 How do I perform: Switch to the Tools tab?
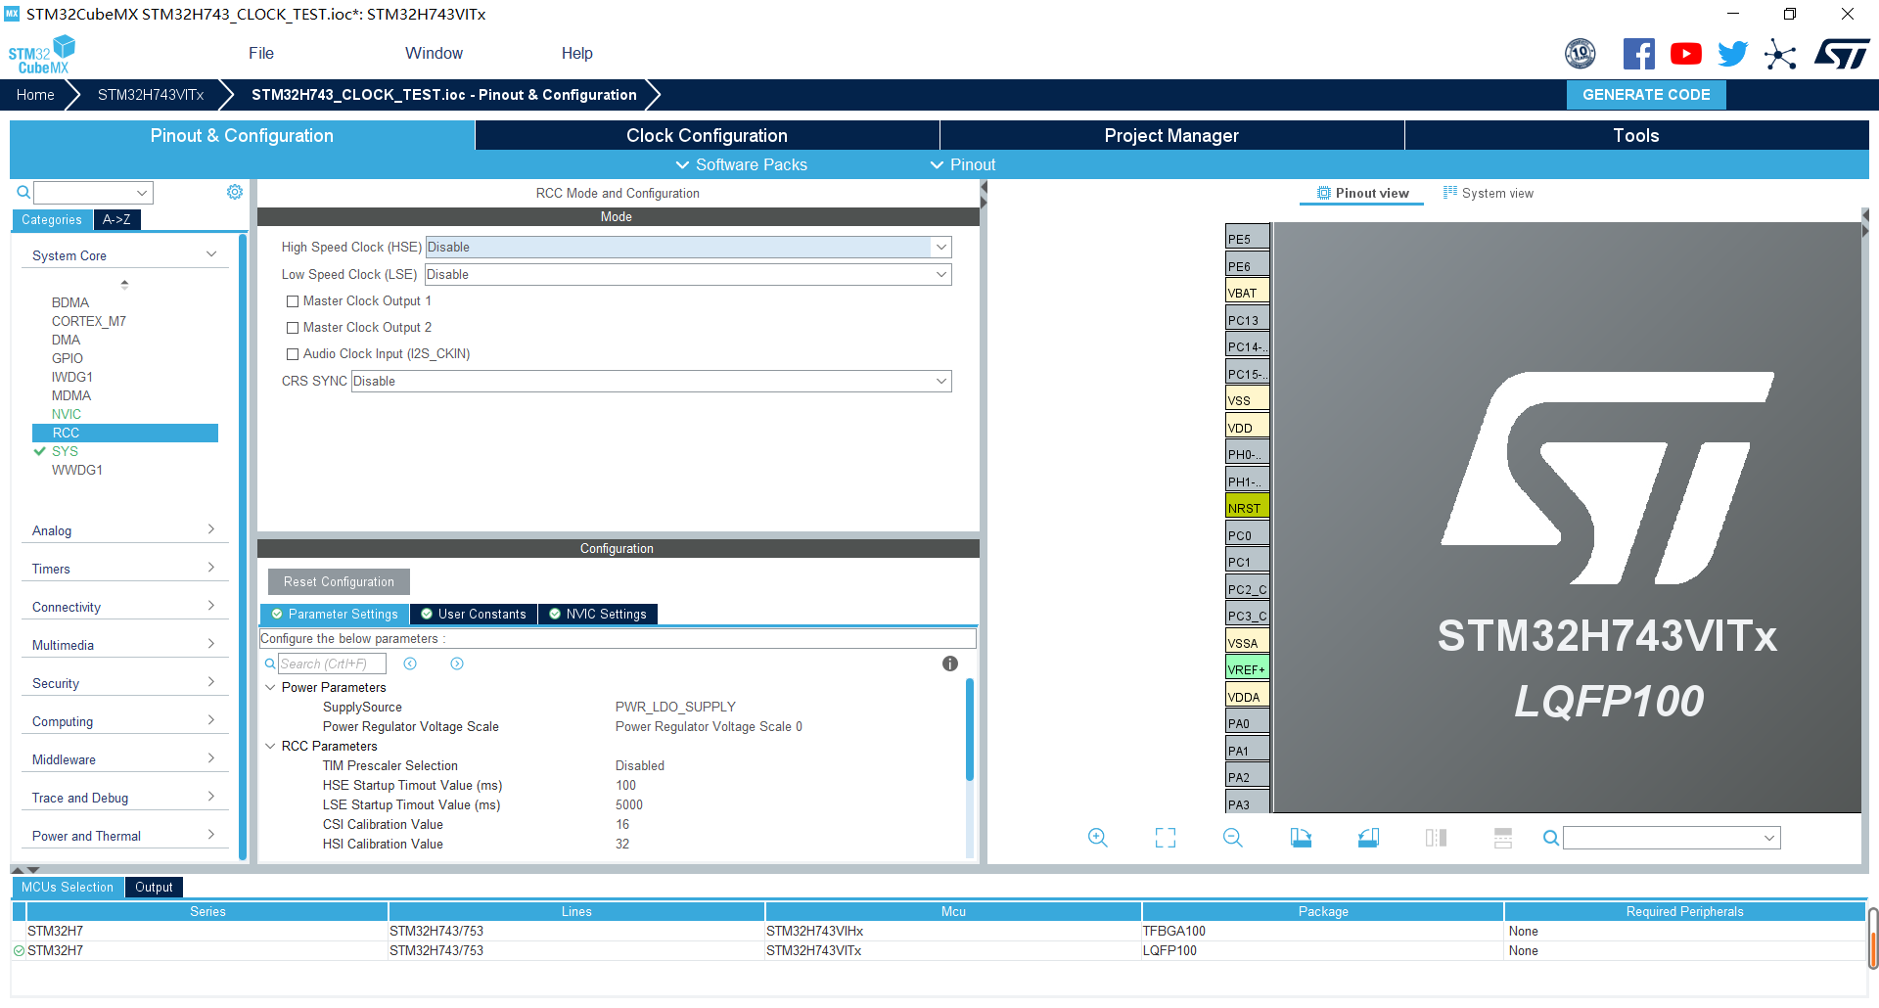point(1636,136)
